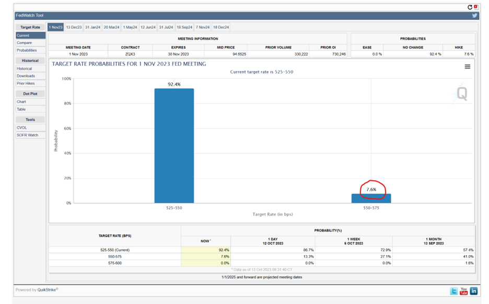Open the SOFR Watch tool
The width and height of the screenshot is (489, 304).
click(27, 135)
